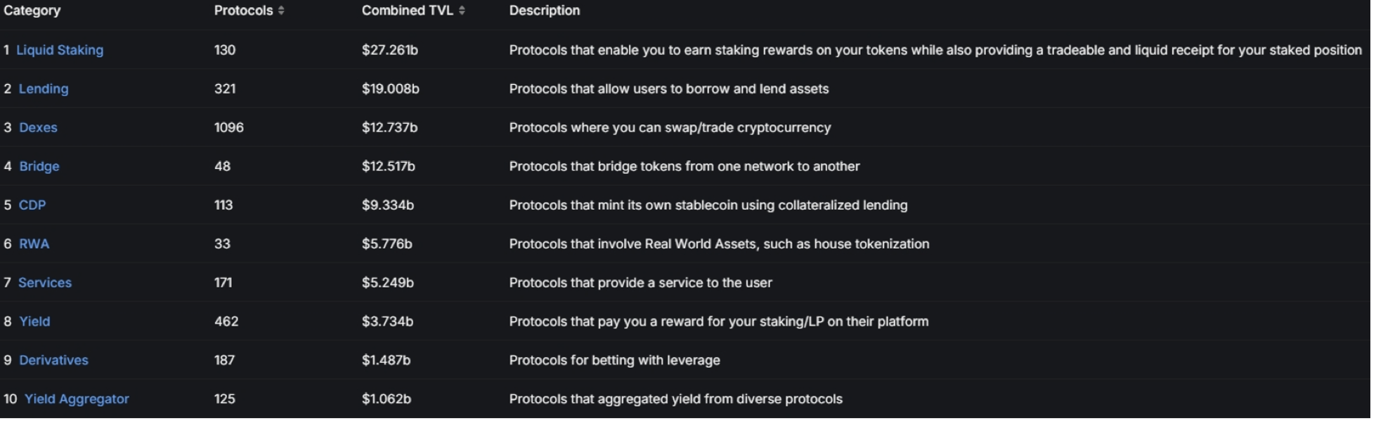Click the rank 8 Yield link
Screen dimensions: 1376x421
click(34, 321)
